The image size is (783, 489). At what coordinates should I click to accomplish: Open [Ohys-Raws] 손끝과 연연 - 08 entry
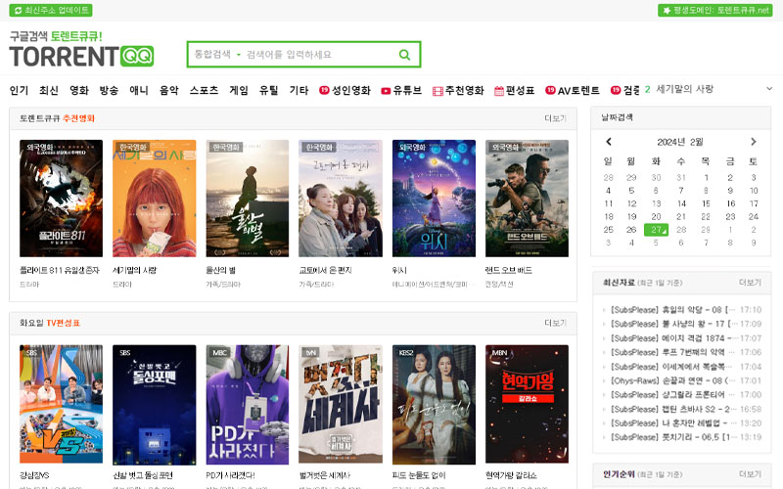click(673, 380)
